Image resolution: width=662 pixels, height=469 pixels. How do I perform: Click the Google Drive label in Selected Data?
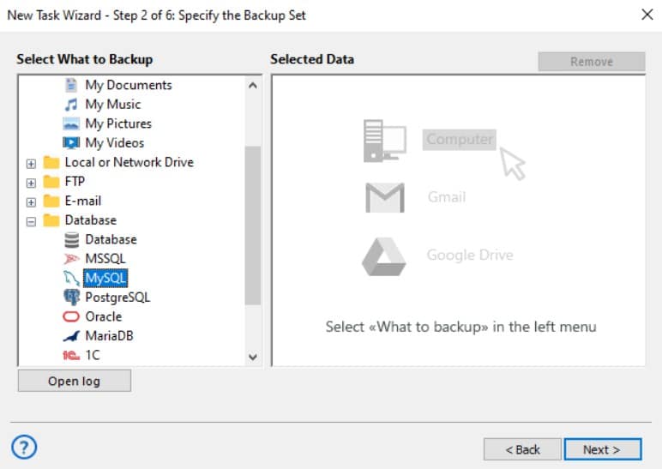click(x=470, y=255)
